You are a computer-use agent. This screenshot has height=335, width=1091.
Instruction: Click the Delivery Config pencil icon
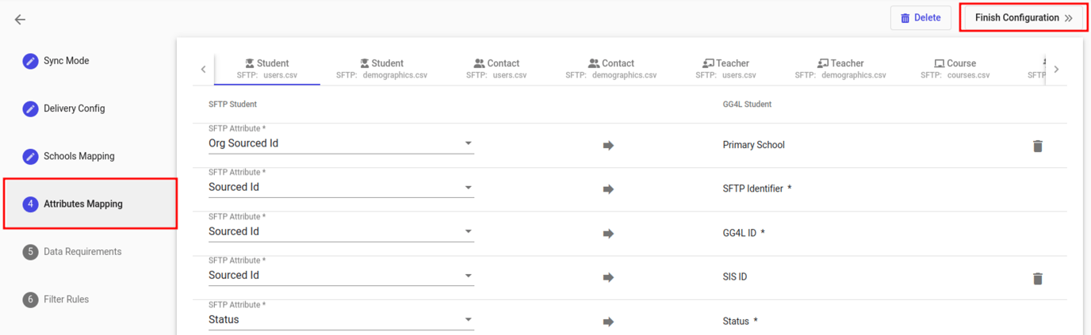point(30,108)
